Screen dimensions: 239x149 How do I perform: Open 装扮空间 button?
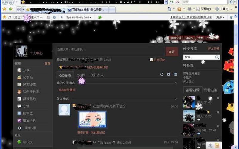(176, 38)
